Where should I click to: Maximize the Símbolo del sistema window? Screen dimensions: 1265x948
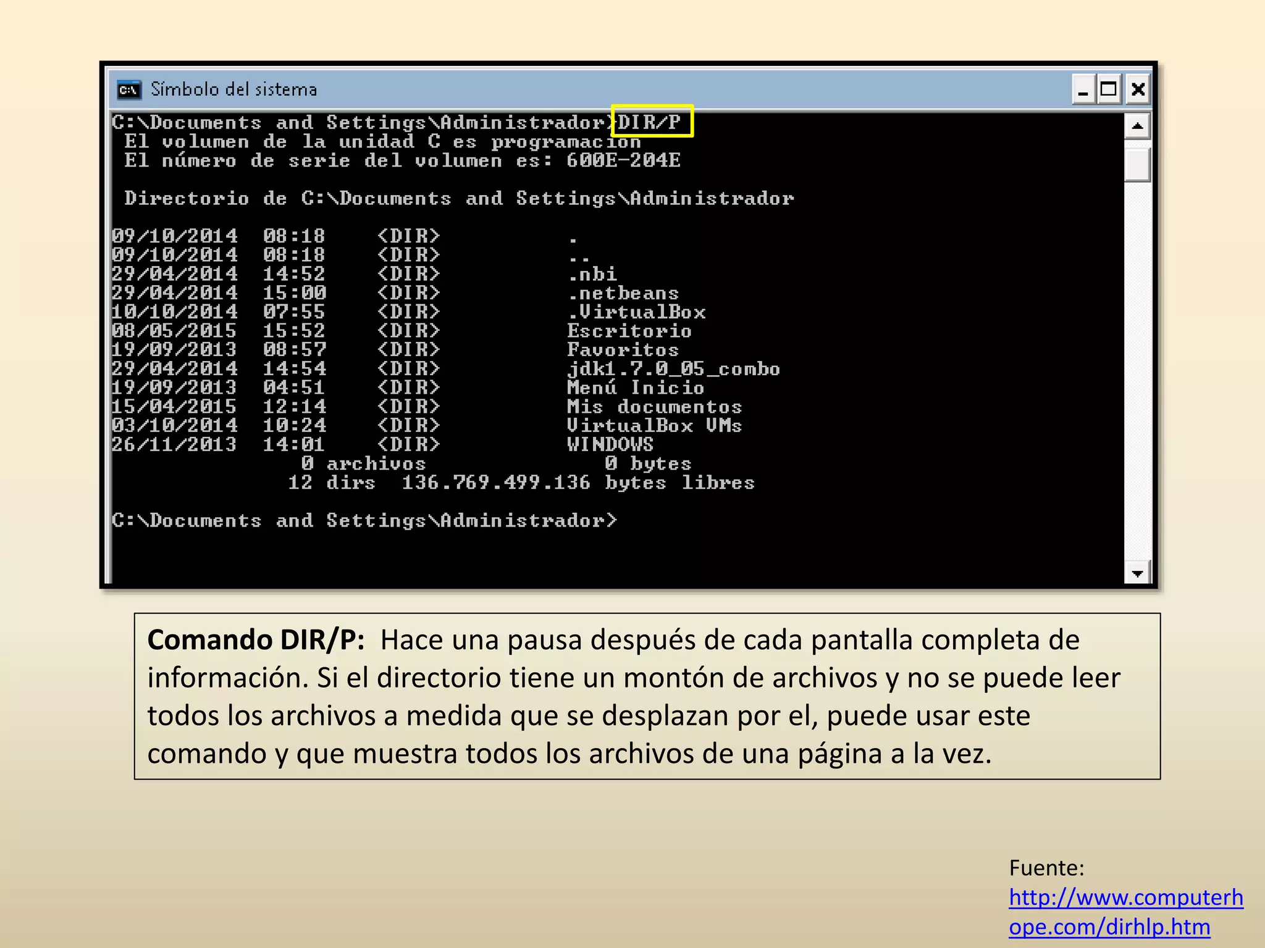pos(1109,90)
